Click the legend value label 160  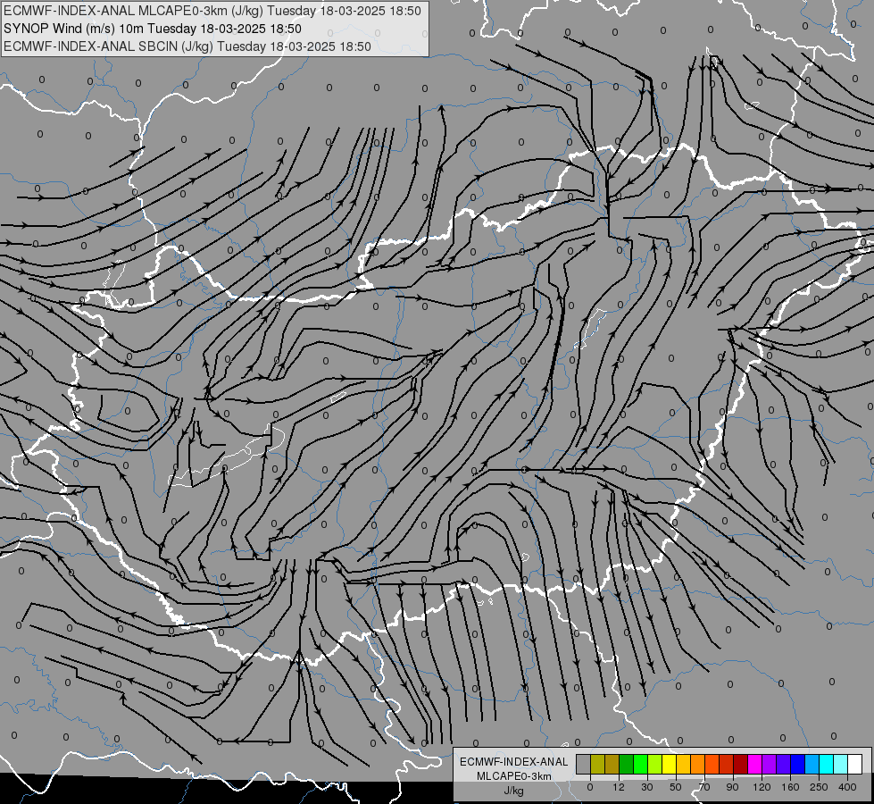tap(790, 787)
